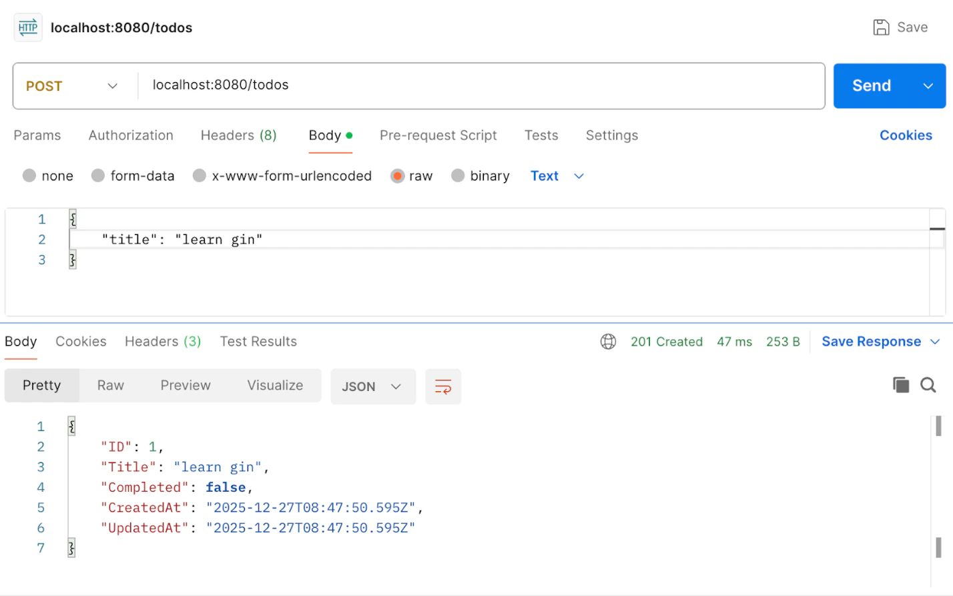
Task: Select the none body type
Action: [29, 176]
